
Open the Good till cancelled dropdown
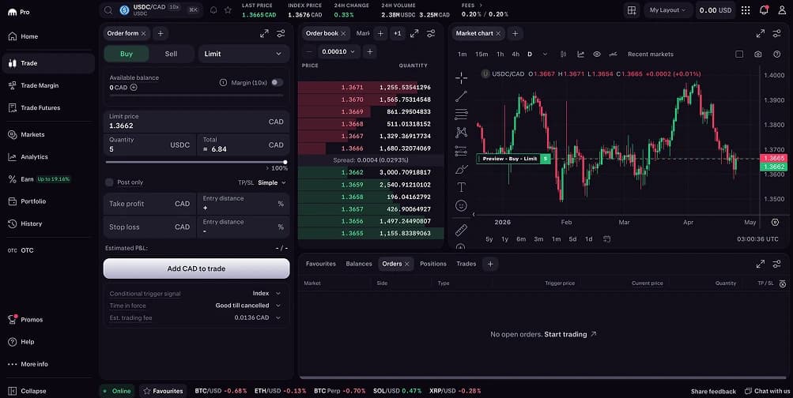click(247, 305)
